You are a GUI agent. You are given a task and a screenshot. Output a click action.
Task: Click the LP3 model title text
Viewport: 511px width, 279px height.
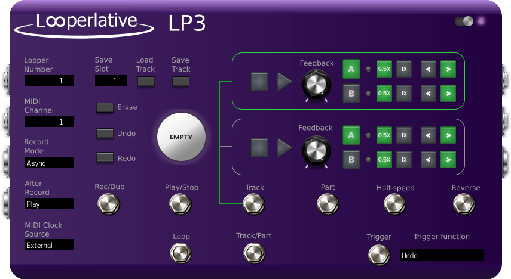point(186,23)
